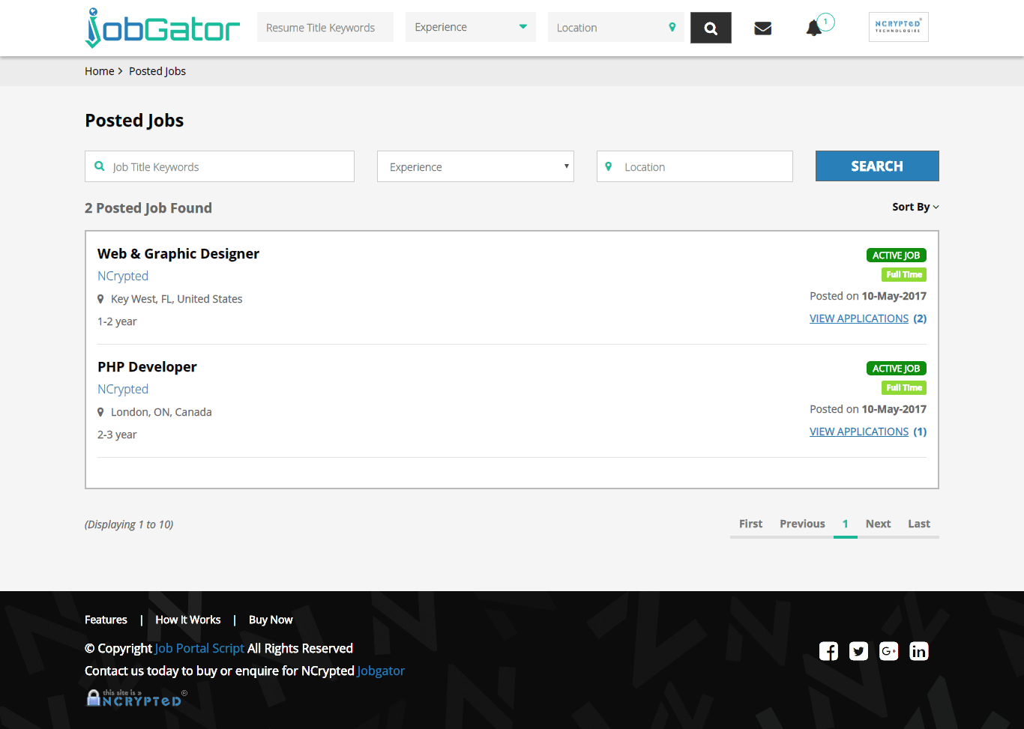Open the messages envelope icon
The width and height of the screenshot is (1024, 729).
coord(763,28)
